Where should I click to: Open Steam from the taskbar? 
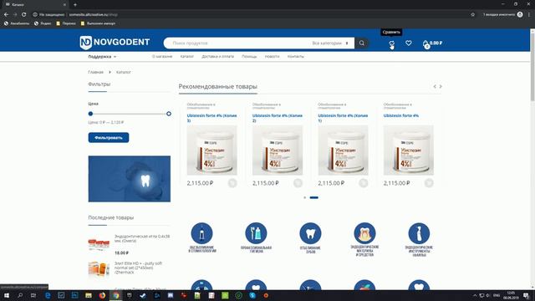coord(143,295)
